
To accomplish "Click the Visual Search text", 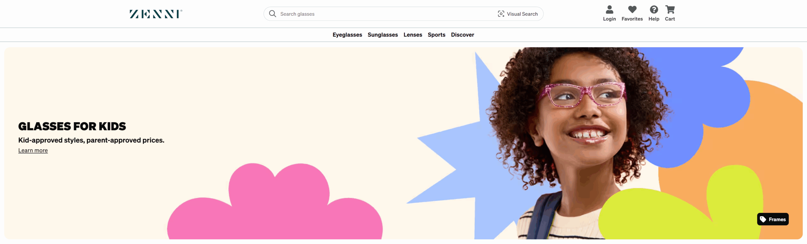I will (x=522, y=14).
